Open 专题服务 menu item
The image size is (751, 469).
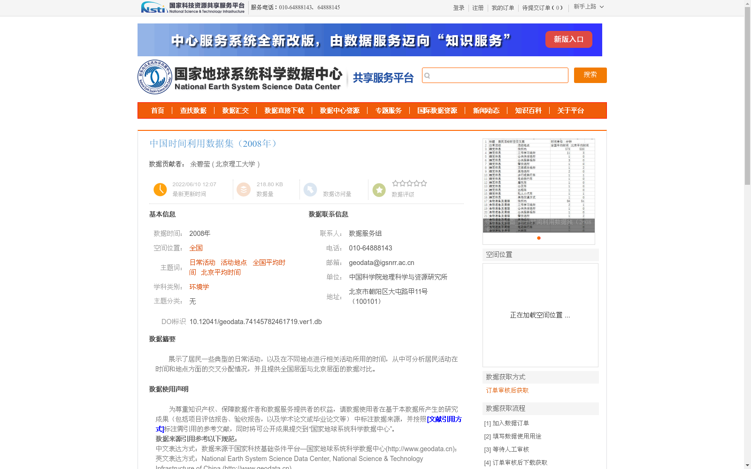[x=389, y=111]
